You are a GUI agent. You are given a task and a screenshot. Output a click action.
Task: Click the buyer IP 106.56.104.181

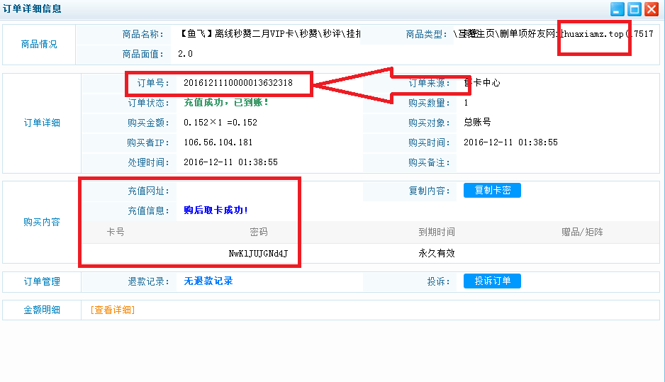pyautogui.click(x=218, y=142)
